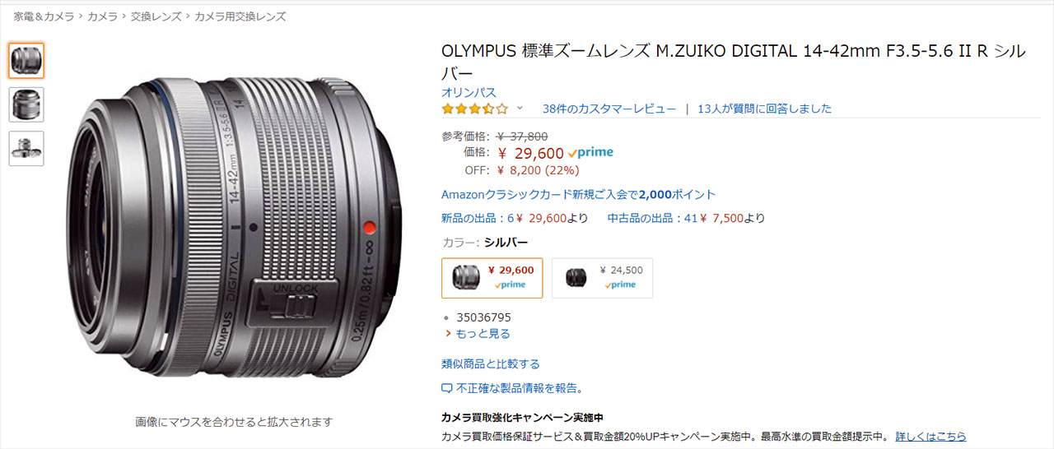Open the 中古品の出品：41 offers link
Screen dimensions: 1054x449
click(651, 218)
